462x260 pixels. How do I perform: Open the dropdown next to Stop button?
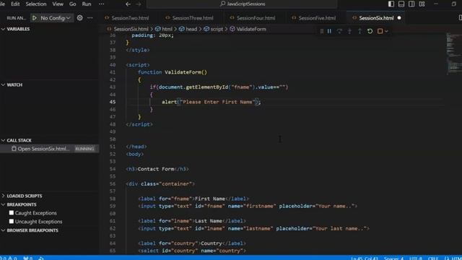(387, 31)
